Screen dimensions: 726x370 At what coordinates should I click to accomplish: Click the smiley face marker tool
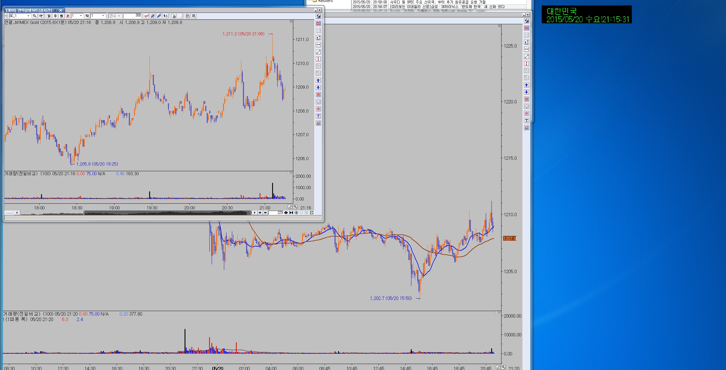coord(318,102)
